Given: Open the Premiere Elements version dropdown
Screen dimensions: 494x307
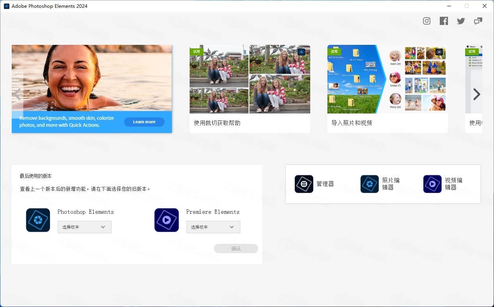Looking at the screenshot, I should pos(213,227).
